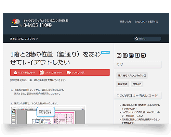The height and width of the screenshot is (137, 171).
Task: Open record 提案書に配置した画像を画像データとして保存したい
Action: click(x=141, y=121)
